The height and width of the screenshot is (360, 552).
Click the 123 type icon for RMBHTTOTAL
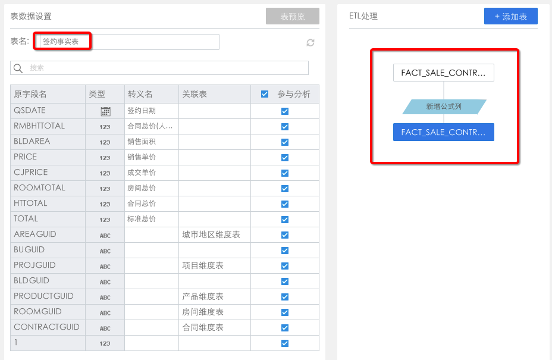point(105,127)
